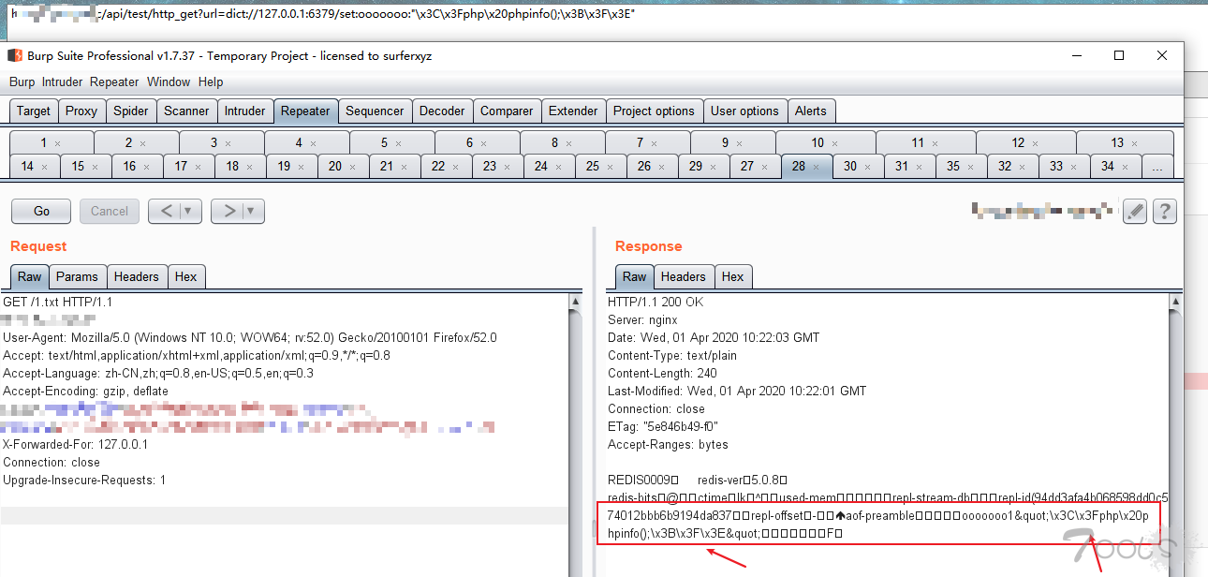The width and height of the screenshot is (1208, 577).
Task: Close Repeater tab 6
Action: [484, 143]
